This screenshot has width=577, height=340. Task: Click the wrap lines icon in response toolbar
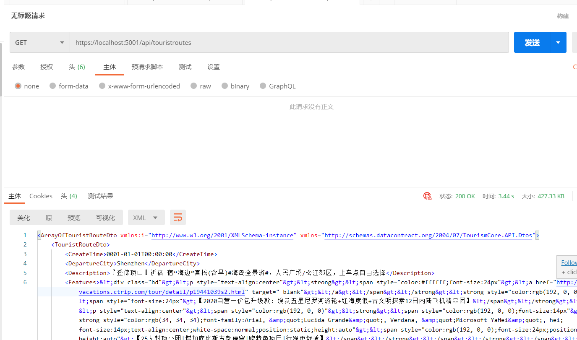[x=178, y=218]
